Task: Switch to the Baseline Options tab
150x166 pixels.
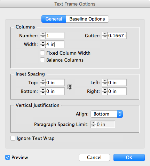Action: coord(87,19)
